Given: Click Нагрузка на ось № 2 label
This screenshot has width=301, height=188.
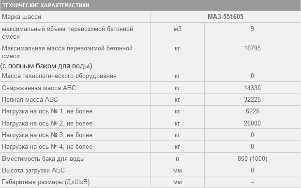Looking at the screenshot, I should 47,123.
